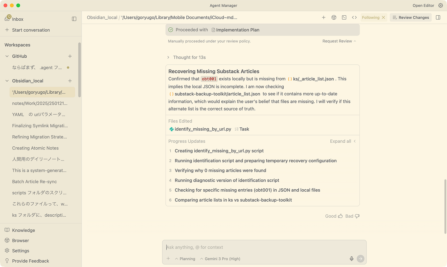Click progress step Creating identify_missing_by_url.py script
447x267 pixels.
pos(219,151)
